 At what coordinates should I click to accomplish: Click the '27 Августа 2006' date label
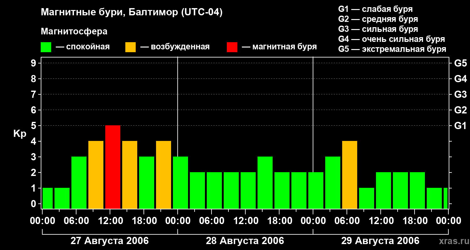pos(110,241)
